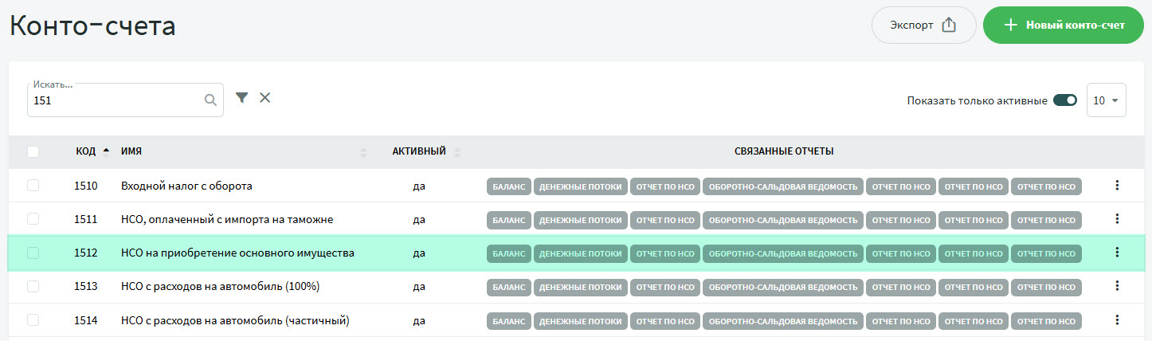The width and height of the screenshot is (1152, 341).
Task: Check the select-all checkbox in table header
Action: (33, 151)
